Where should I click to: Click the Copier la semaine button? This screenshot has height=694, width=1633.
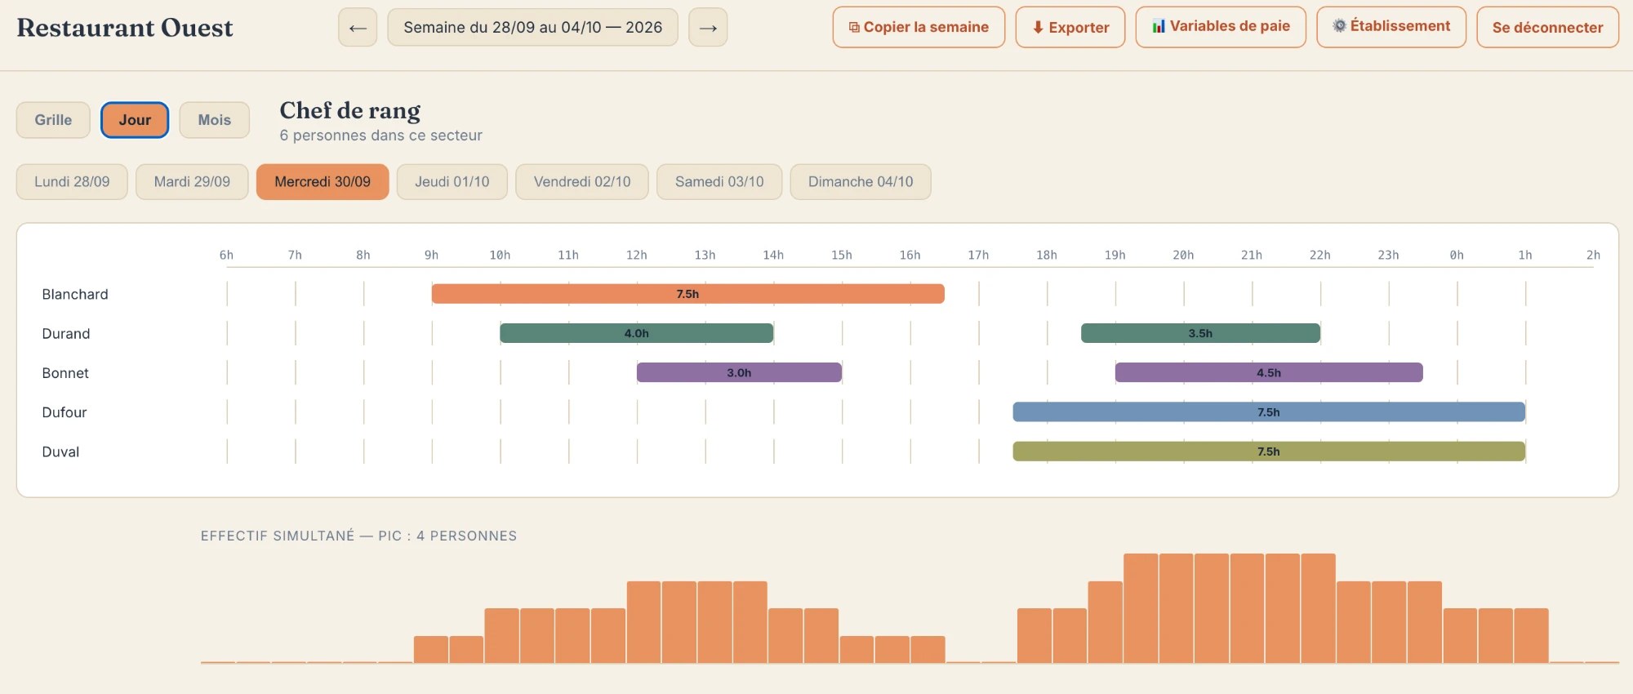click(x=919, y=27)
